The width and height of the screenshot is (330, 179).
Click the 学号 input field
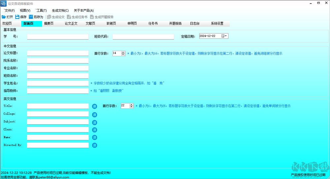pyautogui.click(x=58, y=37)
